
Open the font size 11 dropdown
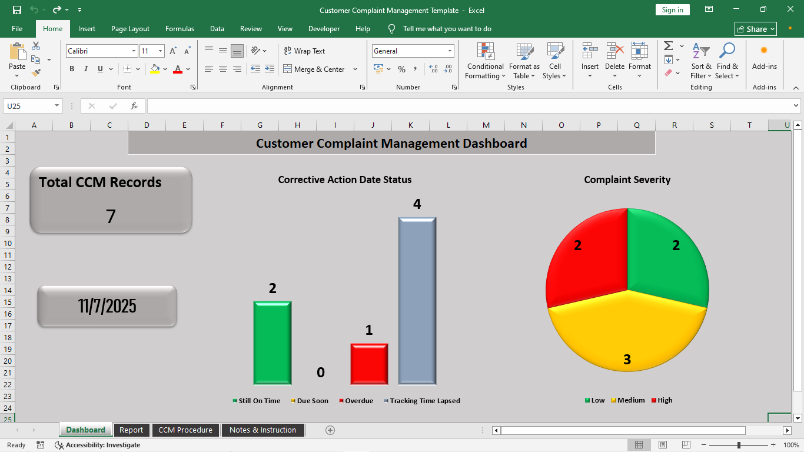click(161, 51)
